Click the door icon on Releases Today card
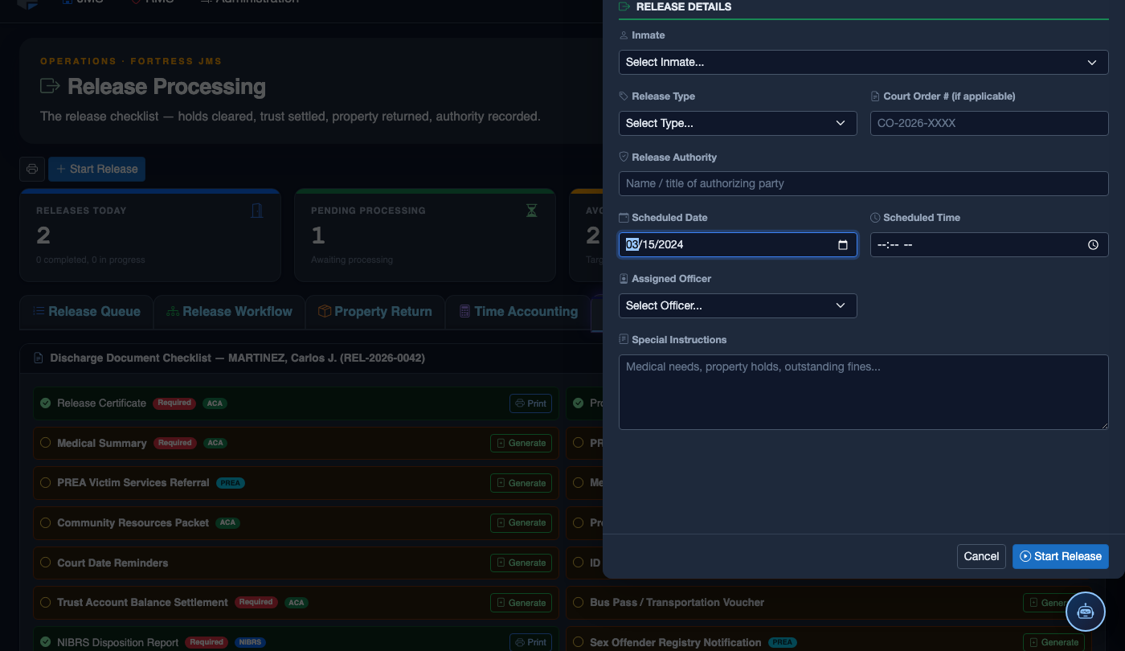This screenshot has height=651, width=1125. click(257, 211)
